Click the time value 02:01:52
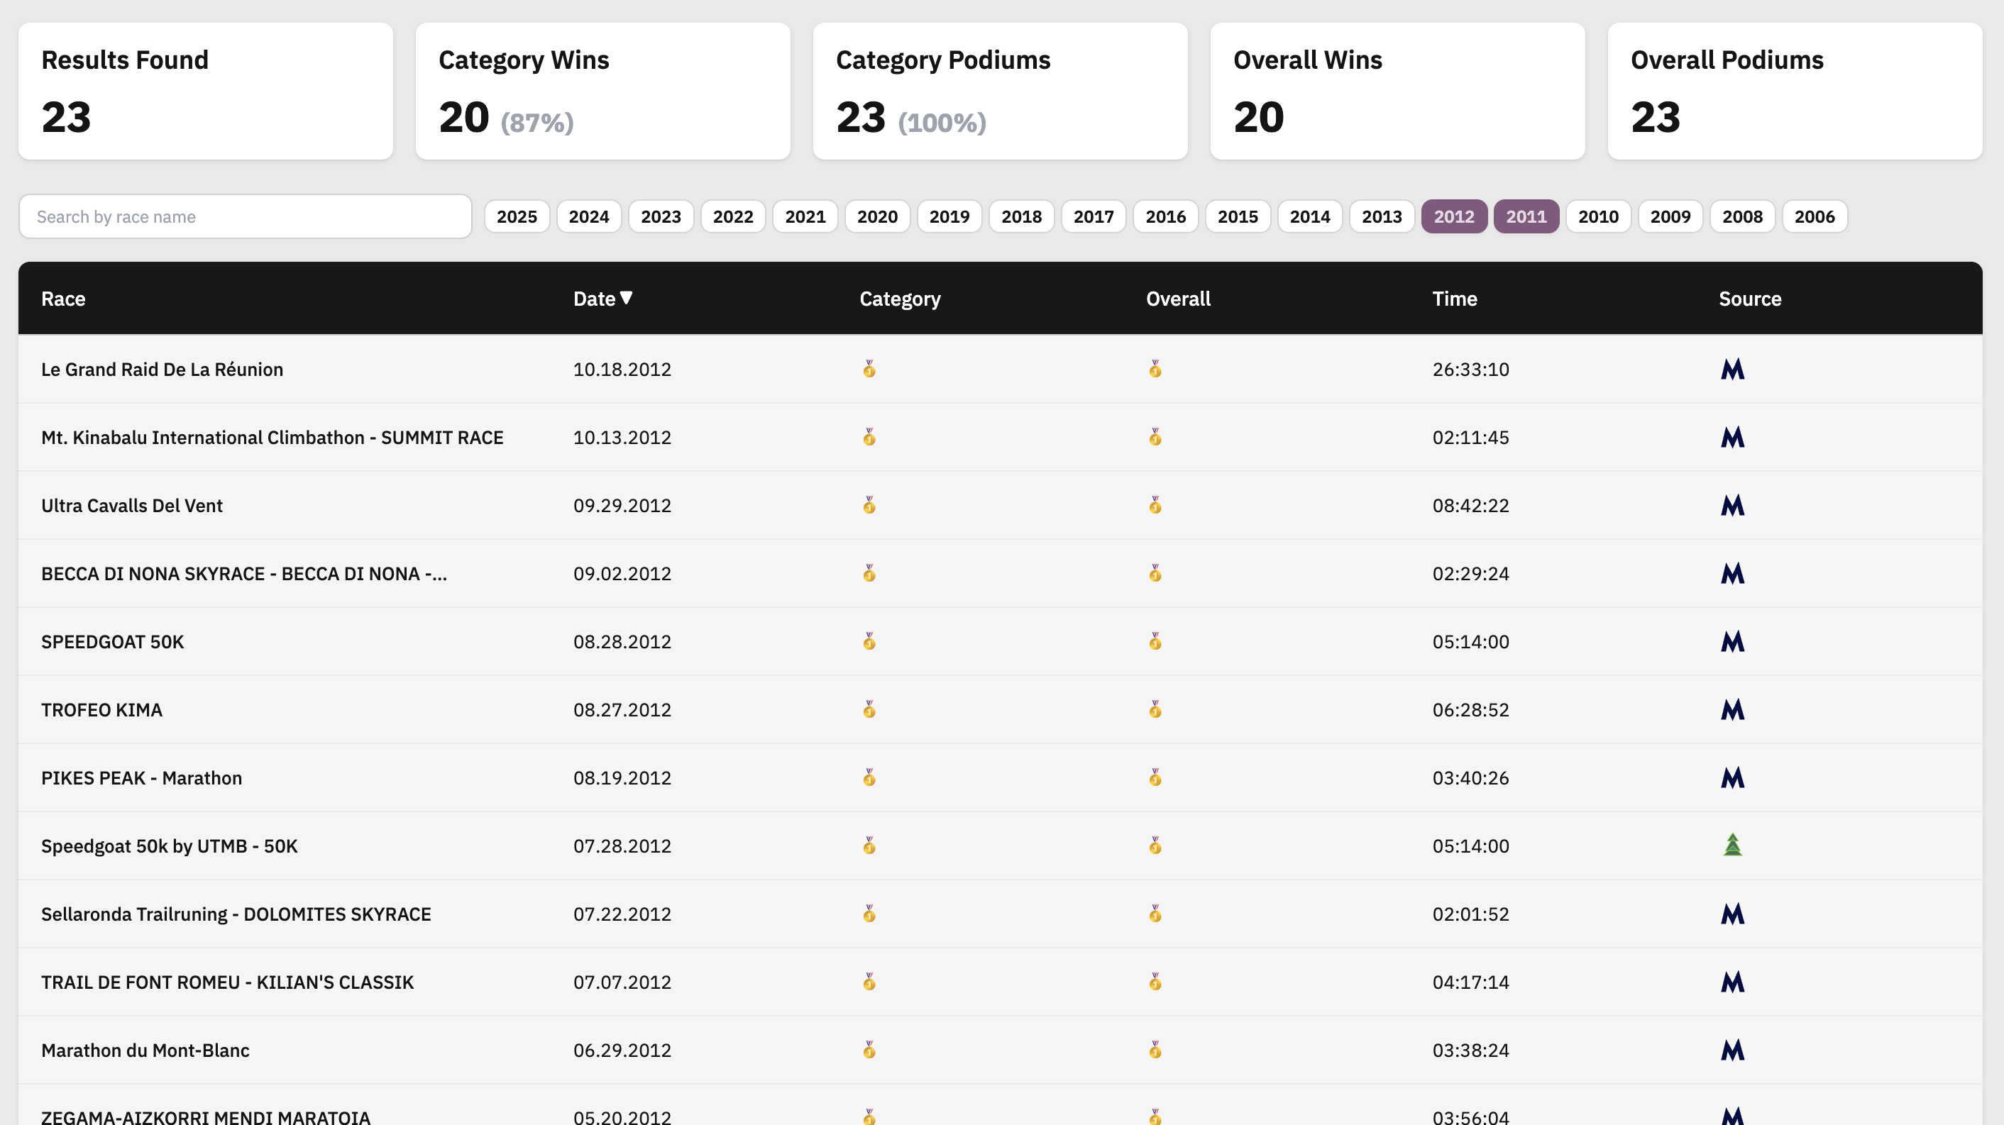The width and height of the screenshot is (2004, 1125). pos(1470,914)
